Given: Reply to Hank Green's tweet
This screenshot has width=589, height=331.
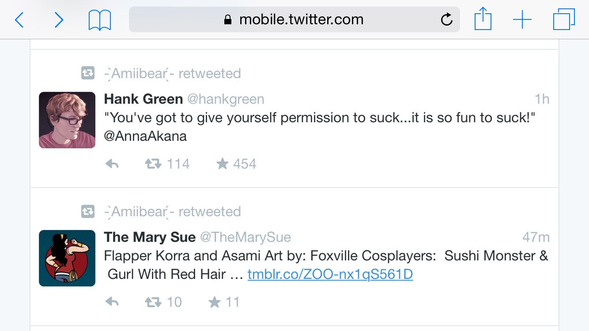Looking at the screenshot, I should 112,164.
